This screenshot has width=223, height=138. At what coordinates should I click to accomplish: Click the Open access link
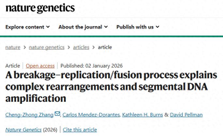(x=40, y=66)
